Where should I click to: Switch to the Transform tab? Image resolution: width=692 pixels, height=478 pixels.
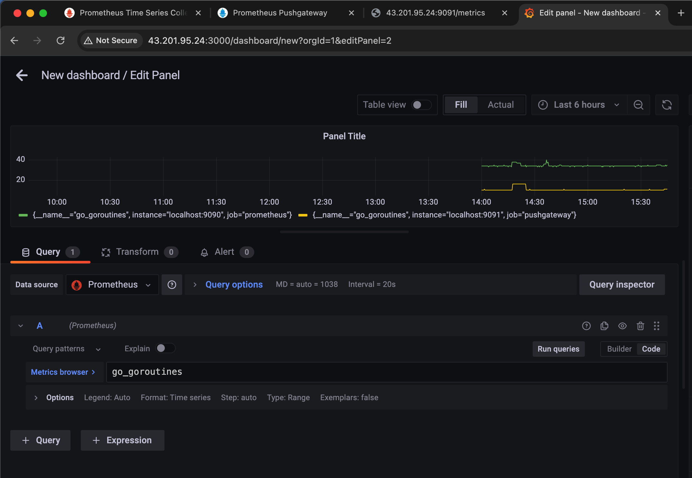click(137, 252)
